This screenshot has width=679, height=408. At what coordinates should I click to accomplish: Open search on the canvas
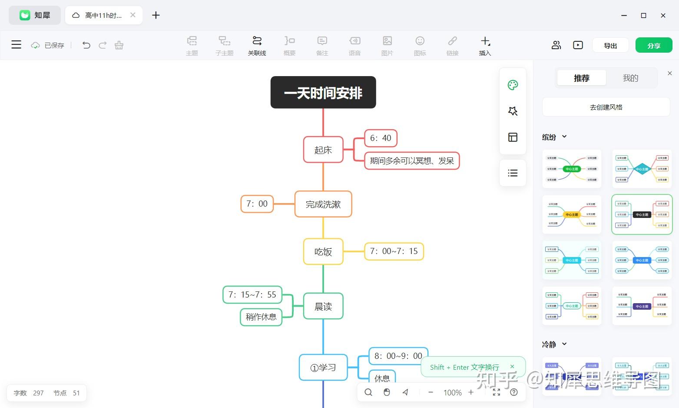368,392
